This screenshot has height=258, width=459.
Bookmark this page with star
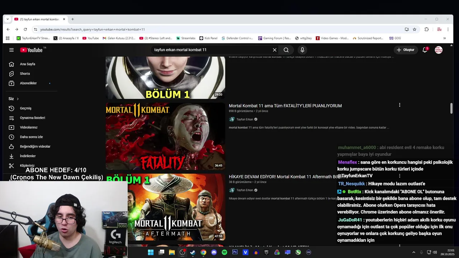click(x=415, y=29)
